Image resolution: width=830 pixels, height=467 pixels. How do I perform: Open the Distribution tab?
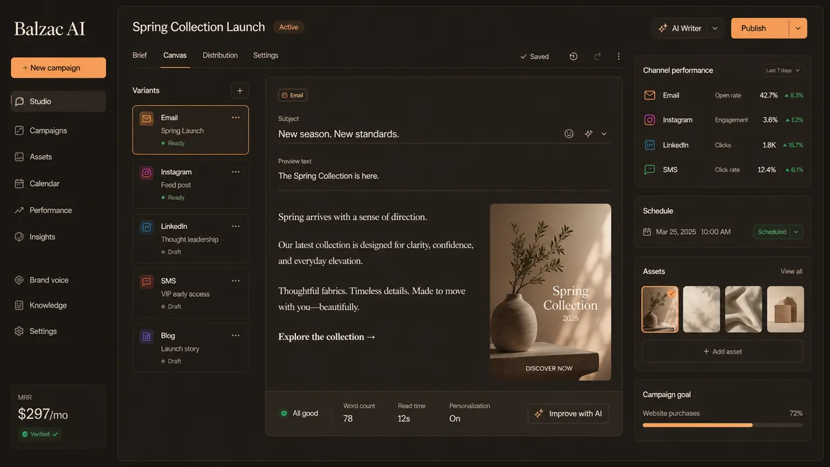pyautogui.click(x=220, y=55)
